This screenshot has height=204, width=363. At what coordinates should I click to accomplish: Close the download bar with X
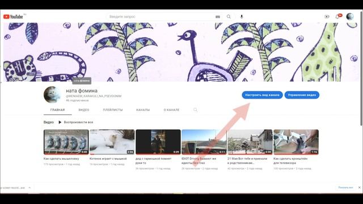tap(359, 188)
